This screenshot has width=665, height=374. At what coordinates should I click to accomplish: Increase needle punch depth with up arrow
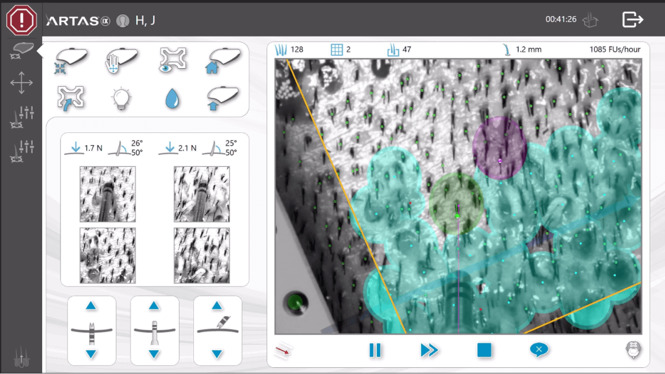click(x=91, y=306)
